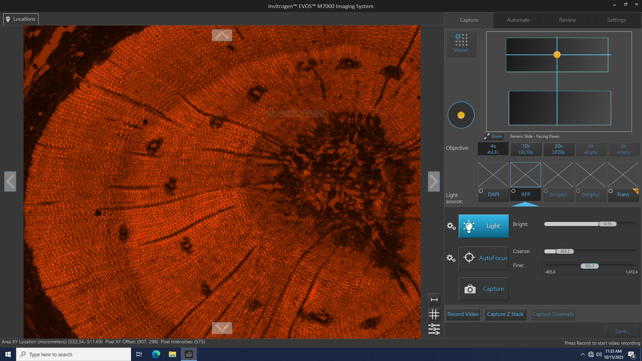Open the Review tab
The image size is (642, 361).
567,20
